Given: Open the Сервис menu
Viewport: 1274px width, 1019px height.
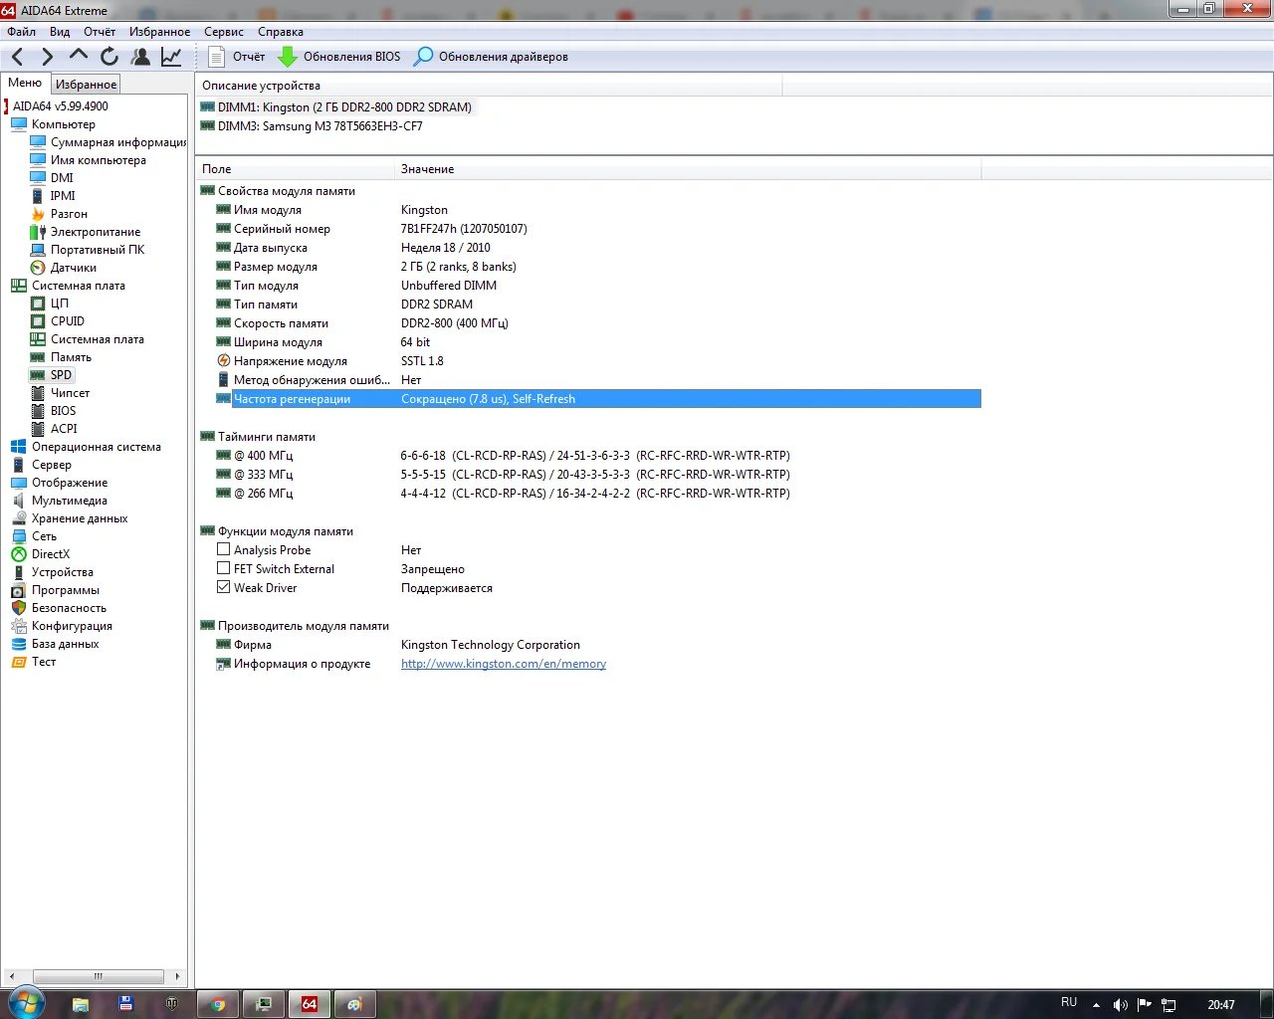Looking at the screenshot, I should pos(224,32).
